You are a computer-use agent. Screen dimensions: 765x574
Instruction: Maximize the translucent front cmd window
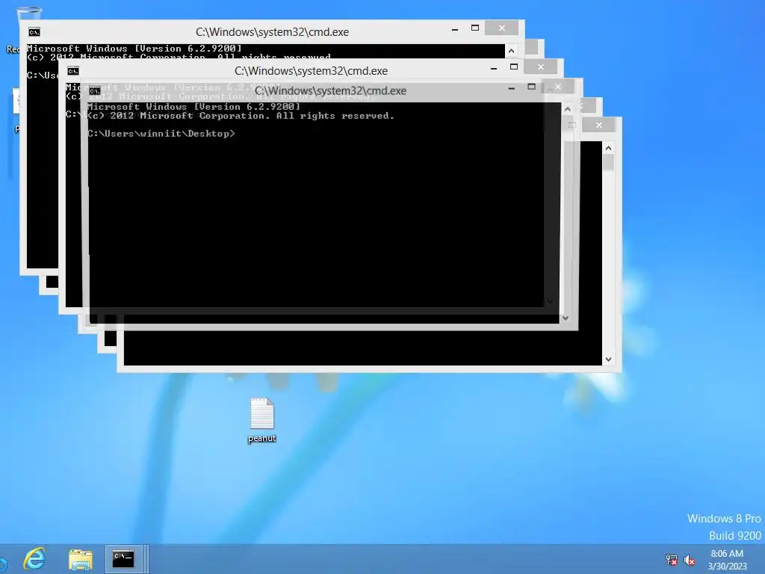point(531,87)
